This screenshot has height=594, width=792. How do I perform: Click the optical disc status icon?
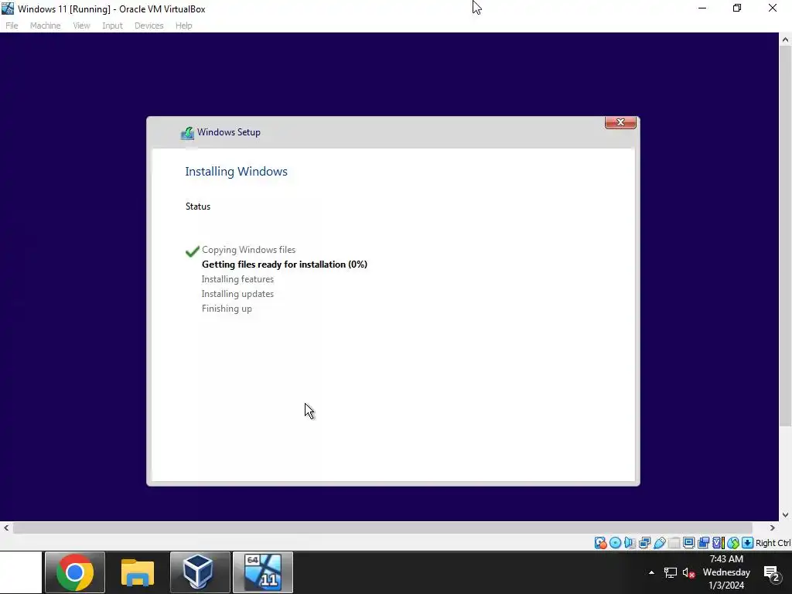point(615,543)
